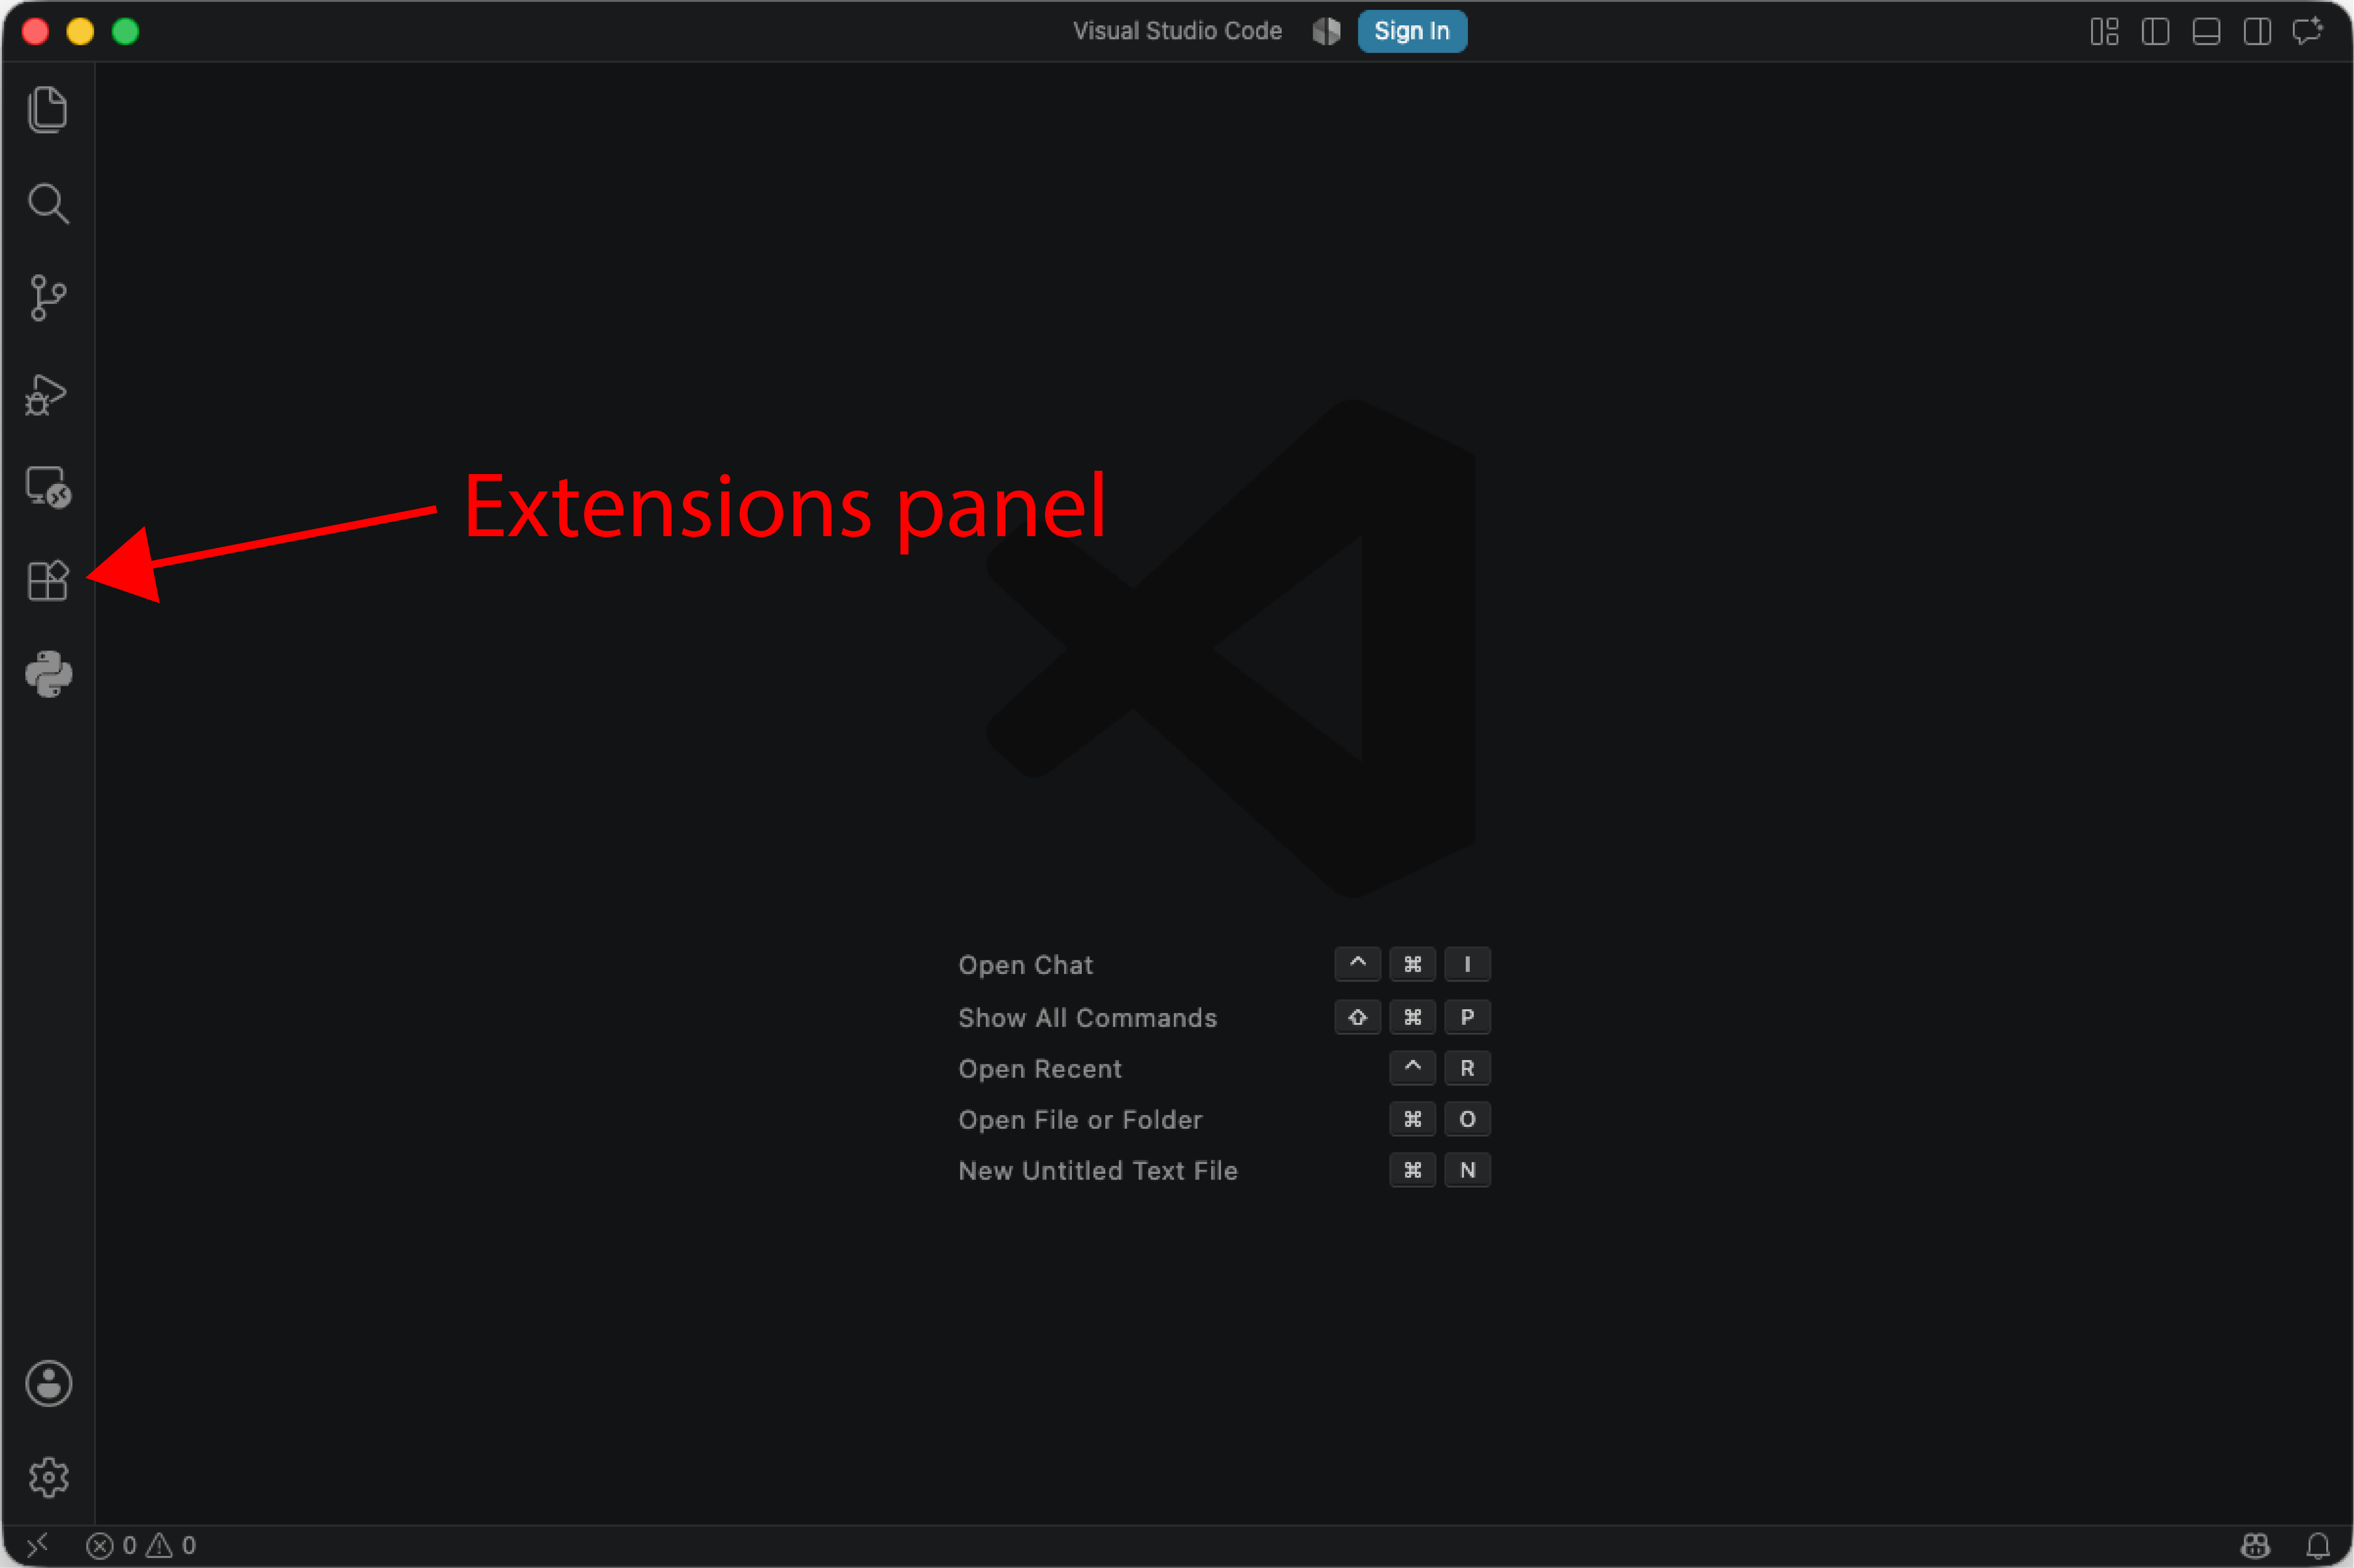Open the chat icon with sparkle in title bar
This screenshot has width=2354, height=1568.
pos(2308,31)
